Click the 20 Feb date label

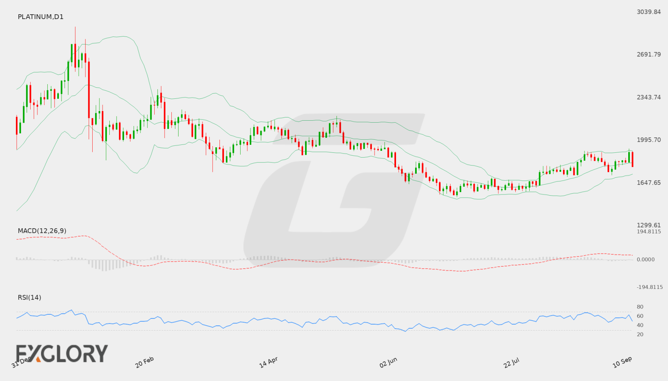click(x=144, y=362)
